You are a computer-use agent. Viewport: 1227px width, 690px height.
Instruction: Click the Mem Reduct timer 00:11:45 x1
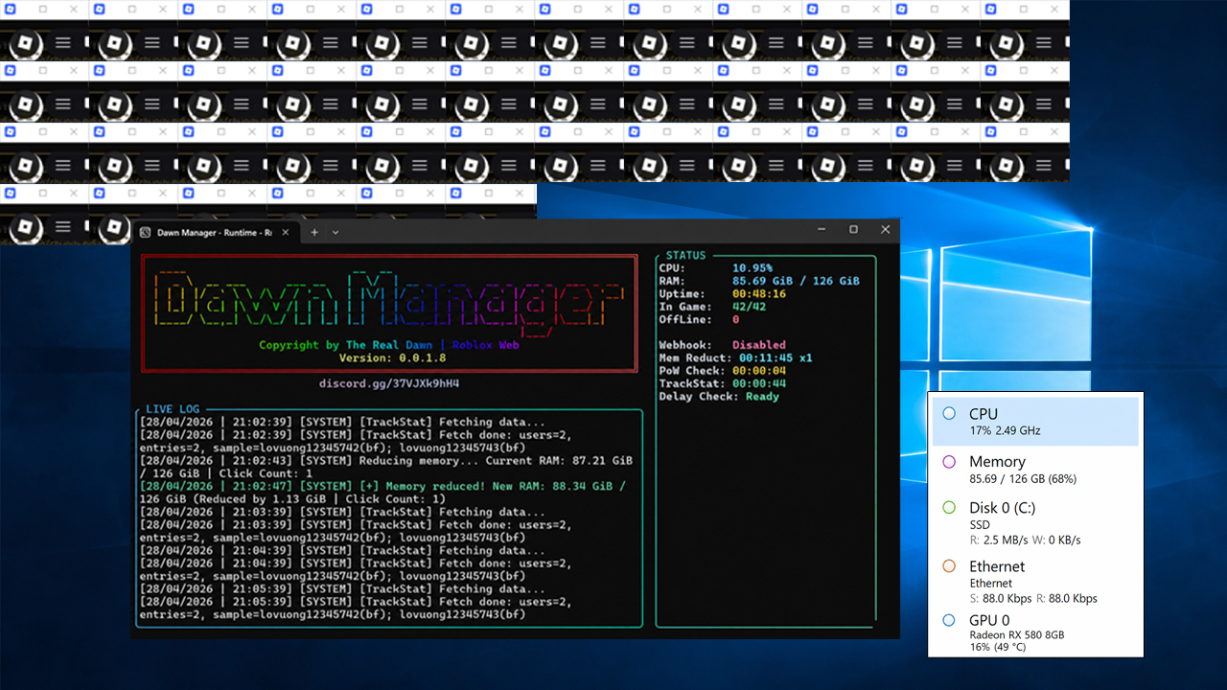[x=776, y=357]
